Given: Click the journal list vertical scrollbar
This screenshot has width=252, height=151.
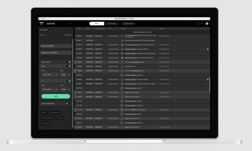Looking at the screenshot, I should click(x=210, y=85).
